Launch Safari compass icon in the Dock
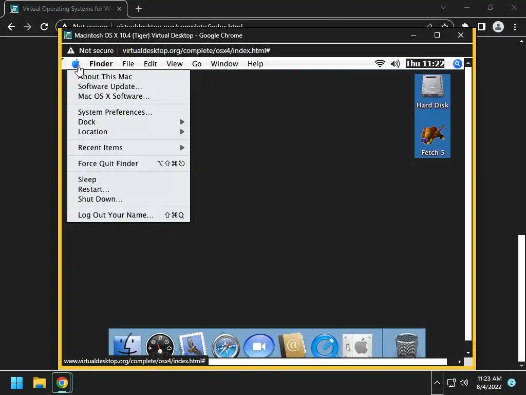Image resolution: width=526 pixels, height=395 pixels. coord(226,345)
